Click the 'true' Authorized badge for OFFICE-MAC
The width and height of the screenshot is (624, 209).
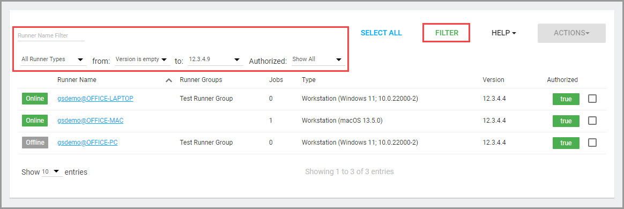click(x=566, y=121)
